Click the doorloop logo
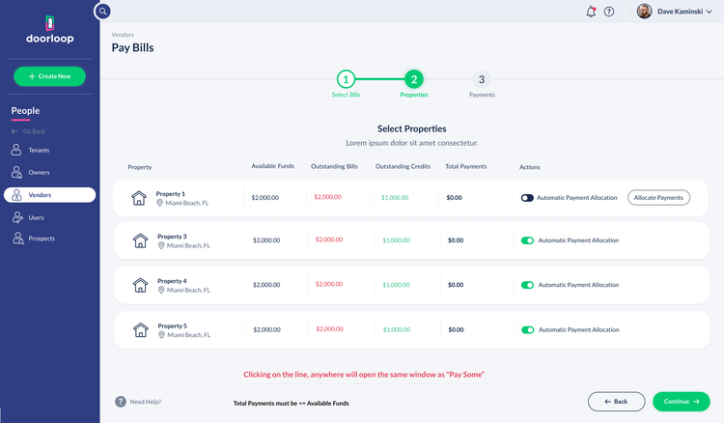 pyautogui.click(x=49, y=29)
